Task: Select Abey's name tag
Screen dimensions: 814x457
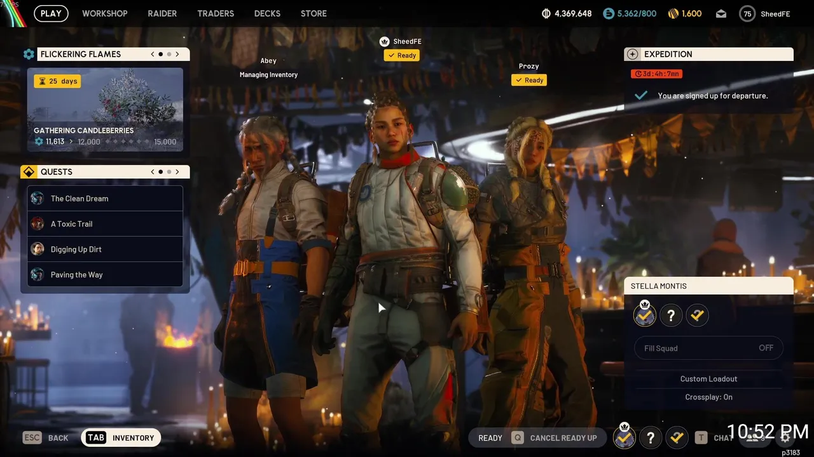Action: pyautogui.click(x=268, y=61)
